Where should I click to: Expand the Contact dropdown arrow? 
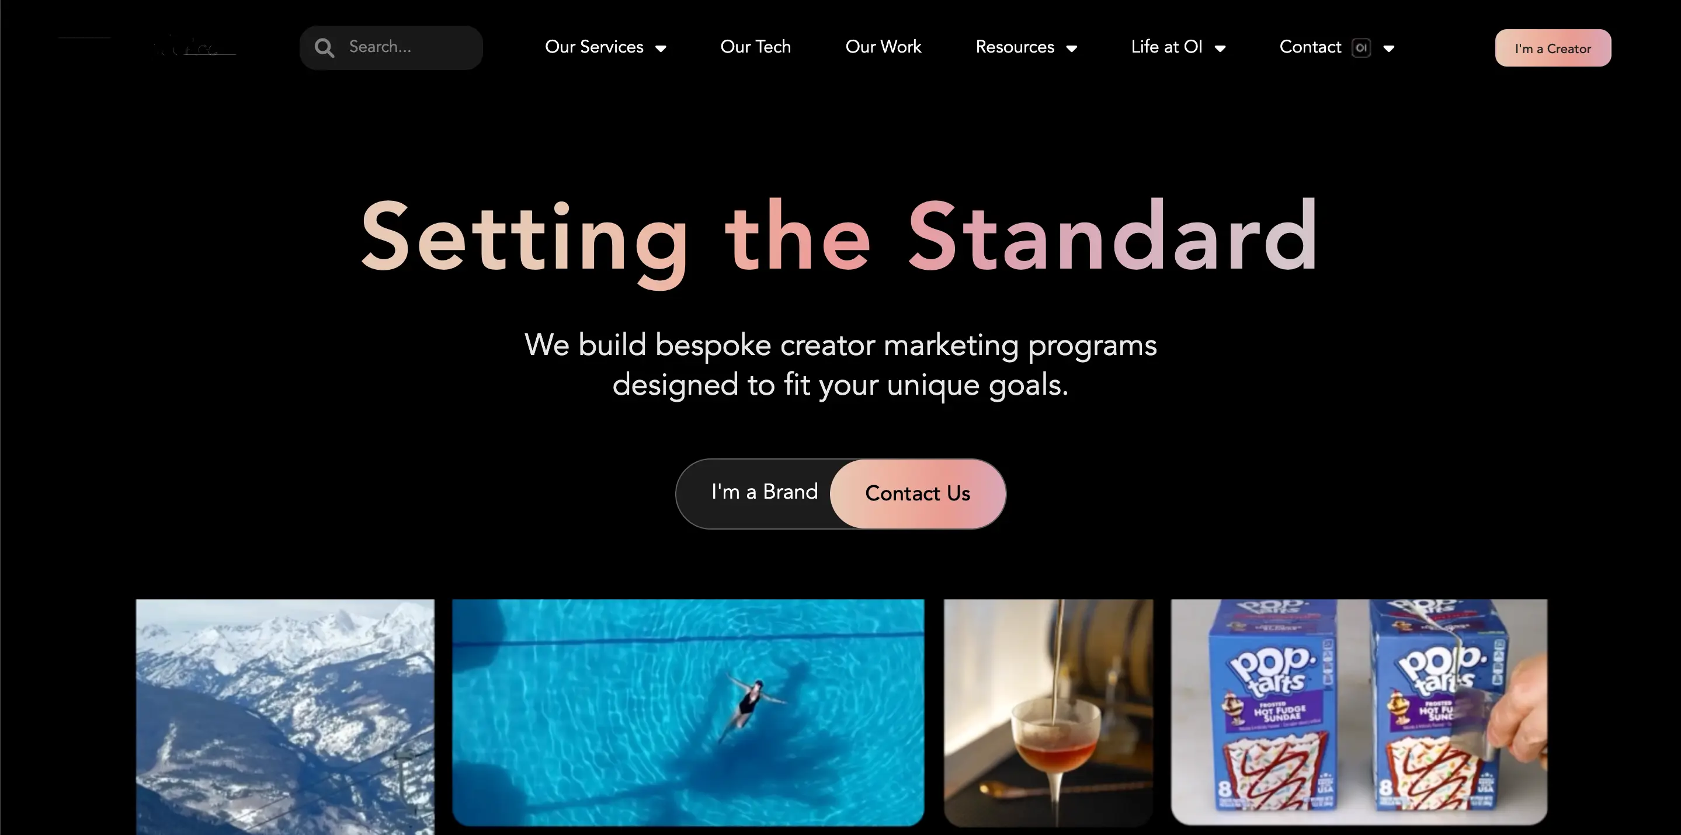point(1388,48)
